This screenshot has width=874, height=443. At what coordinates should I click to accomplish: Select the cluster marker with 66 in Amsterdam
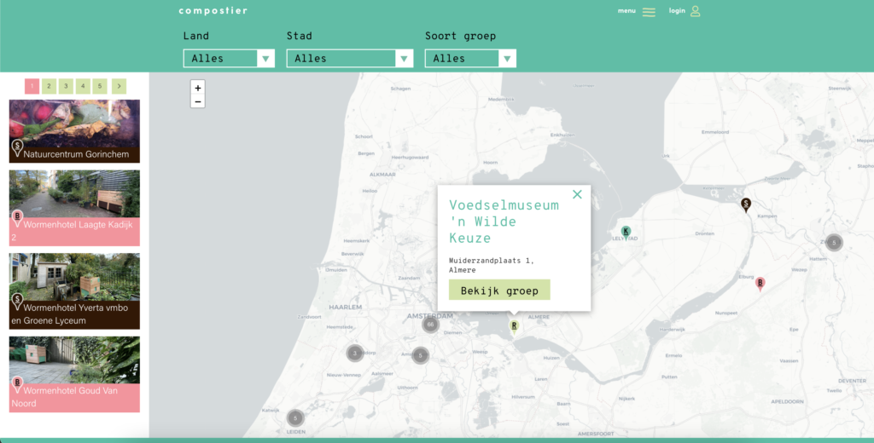(430, 325)
